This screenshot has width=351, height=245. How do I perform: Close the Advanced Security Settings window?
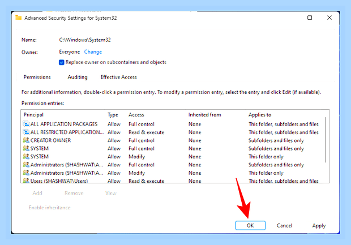coord(329,18)
